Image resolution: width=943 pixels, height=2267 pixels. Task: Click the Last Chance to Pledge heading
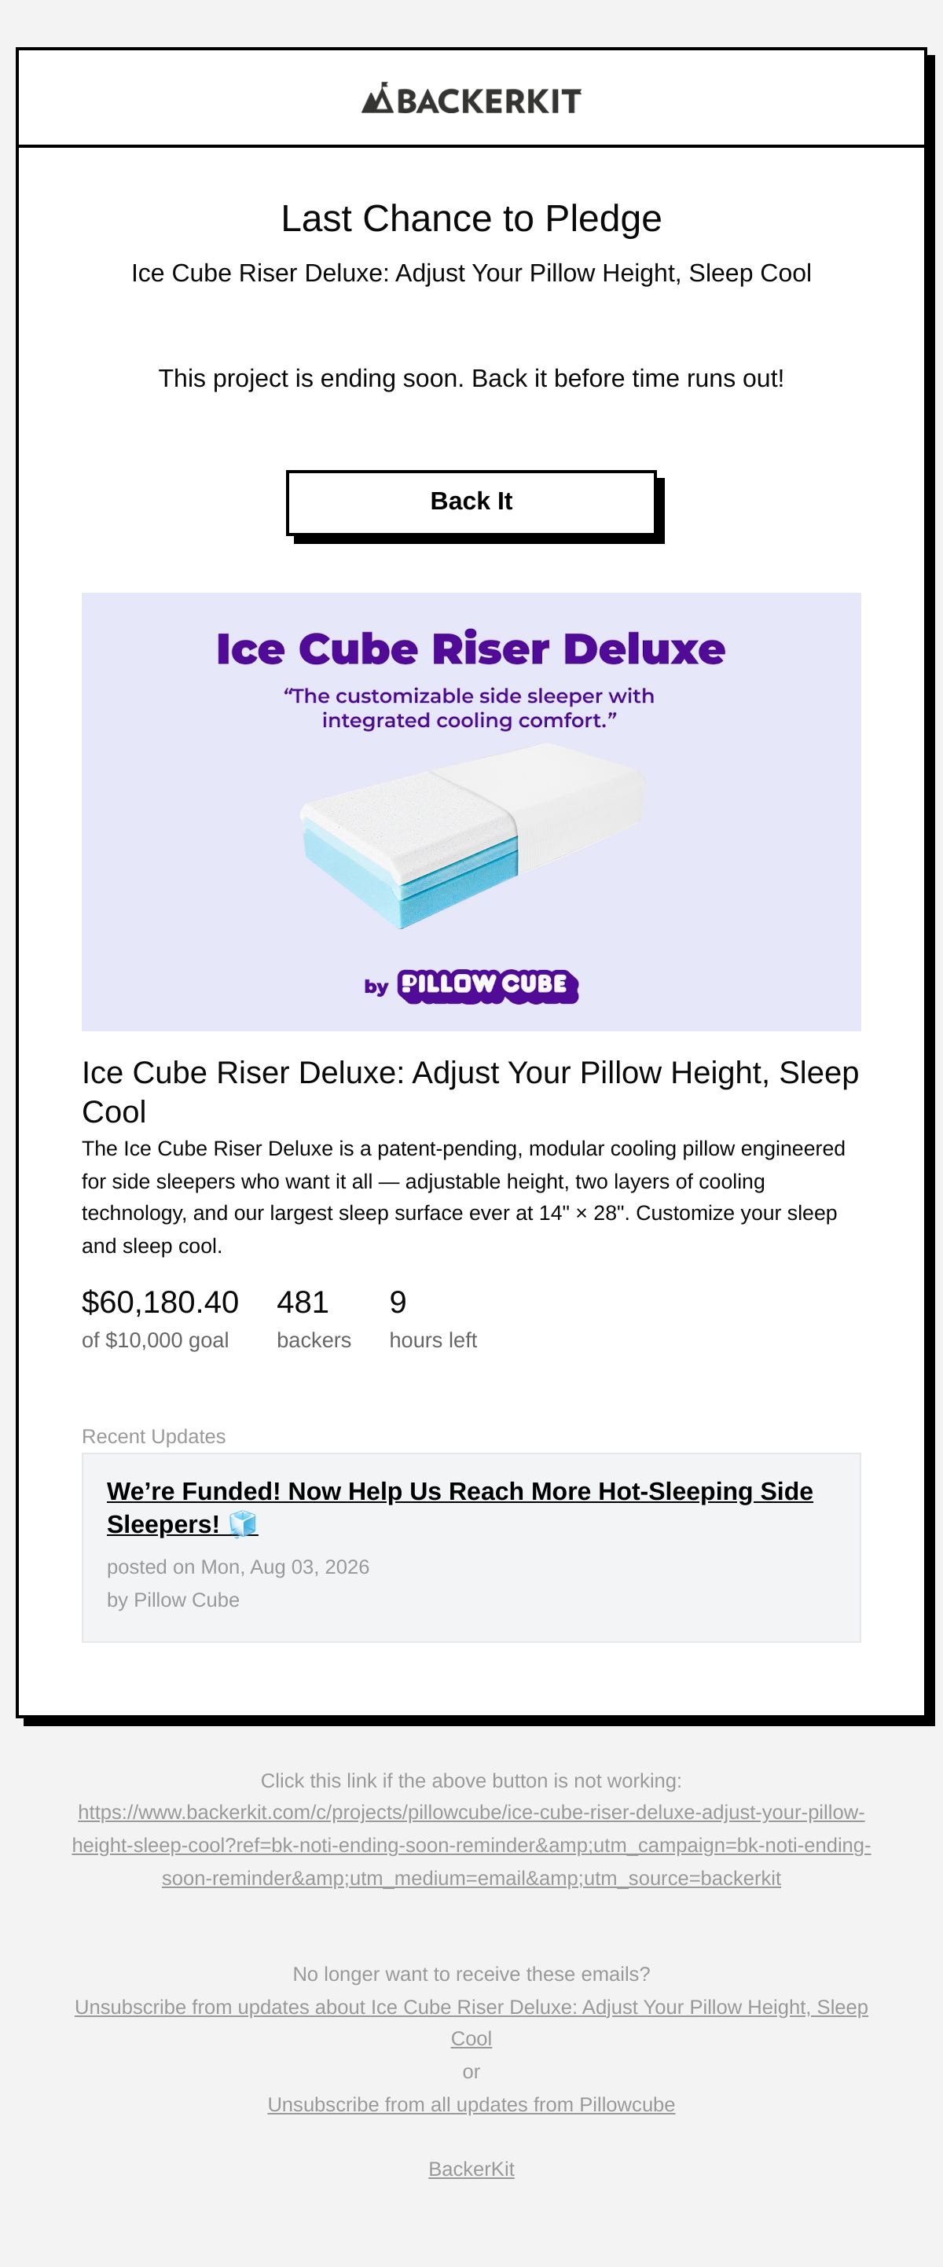(x=472, y=219)
